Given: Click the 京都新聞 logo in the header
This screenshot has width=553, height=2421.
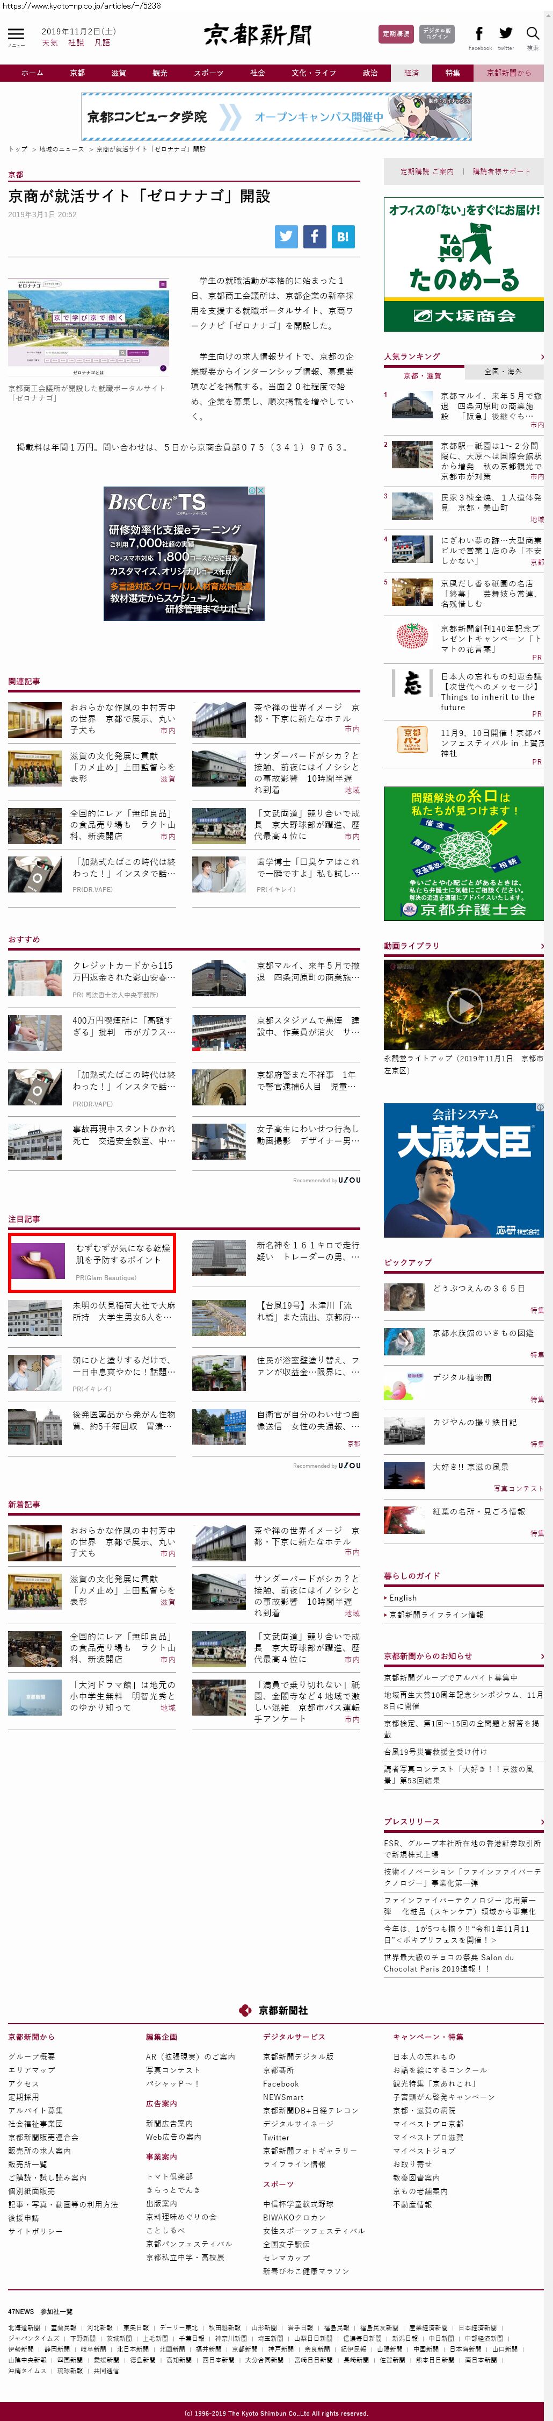Looking at the screenshot, I should click(257, 35).
